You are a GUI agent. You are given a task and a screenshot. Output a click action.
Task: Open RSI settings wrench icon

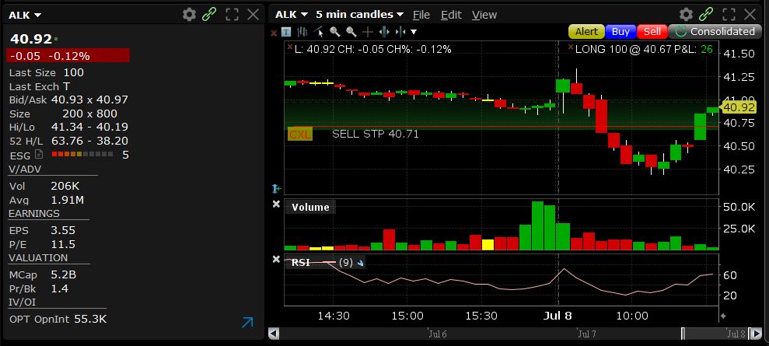(361, 263)
